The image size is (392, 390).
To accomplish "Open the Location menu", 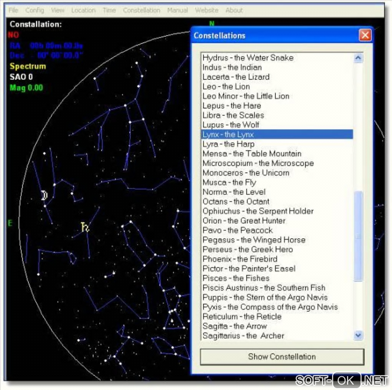I will click(83, 10).
